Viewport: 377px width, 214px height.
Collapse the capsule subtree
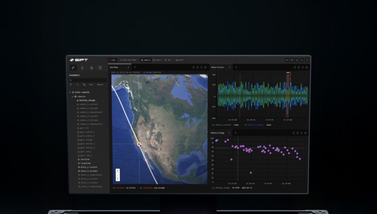pyautogui.click(x=72, y=96)
